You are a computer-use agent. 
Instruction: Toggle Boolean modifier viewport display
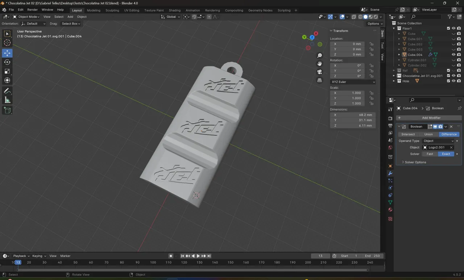tap(435, 127)
